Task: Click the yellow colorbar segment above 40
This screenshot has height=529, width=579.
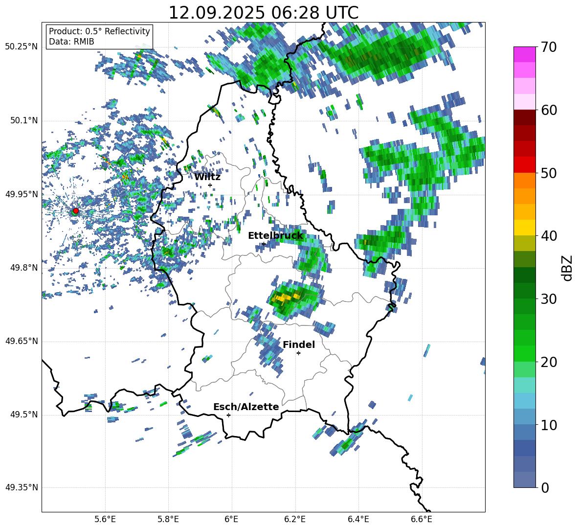Action: coord(525,228)
